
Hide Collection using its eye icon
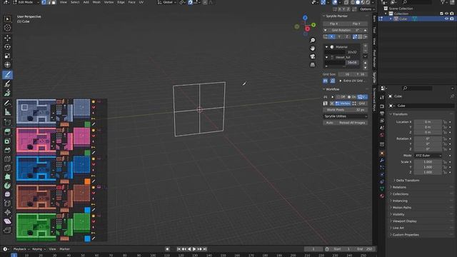446,14
